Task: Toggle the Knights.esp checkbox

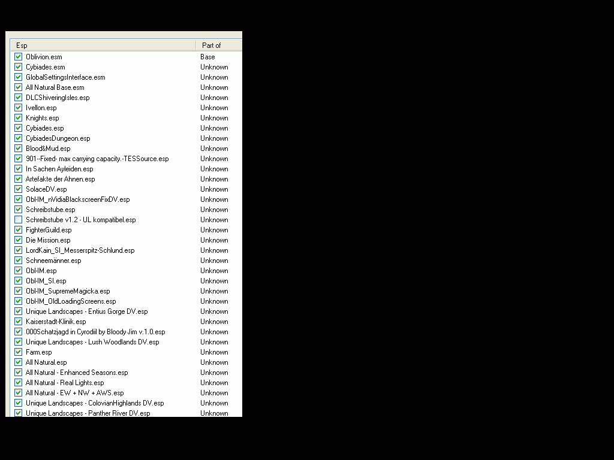Action: (x=19, y=118)
